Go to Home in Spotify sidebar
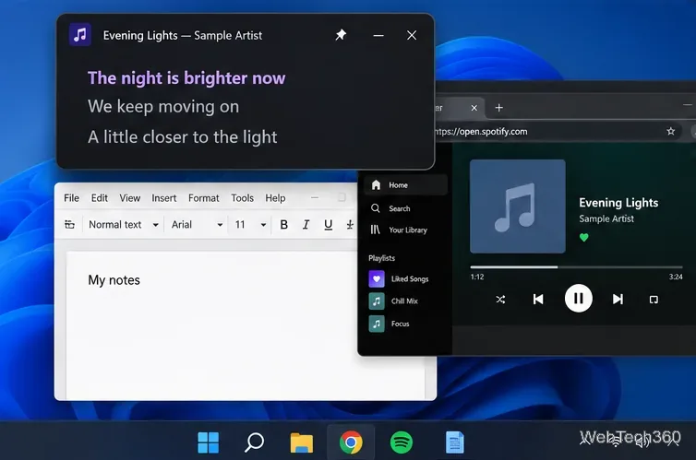The image size is (696, 460). [406, 184]
